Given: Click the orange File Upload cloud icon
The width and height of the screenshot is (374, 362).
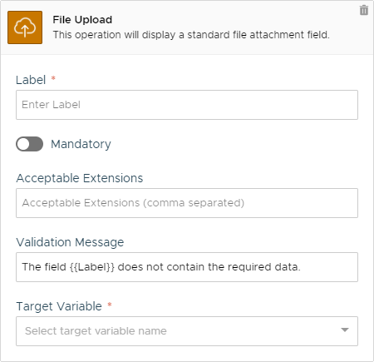Looking at the screenshot, I should (x=25, y=27).
